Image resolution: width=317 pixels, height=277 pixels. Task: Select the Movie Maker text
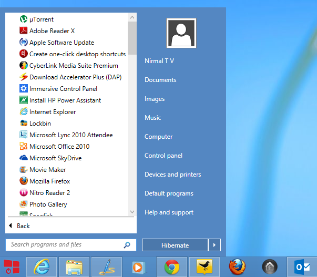coord(48,170)
